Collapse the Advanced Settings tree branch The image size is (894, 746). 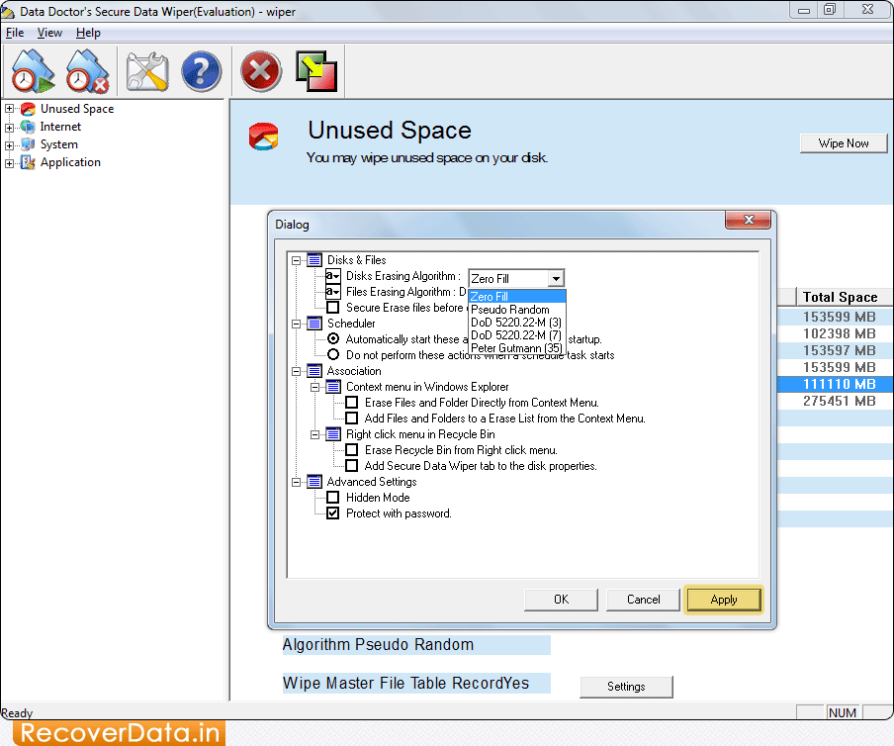294,482
